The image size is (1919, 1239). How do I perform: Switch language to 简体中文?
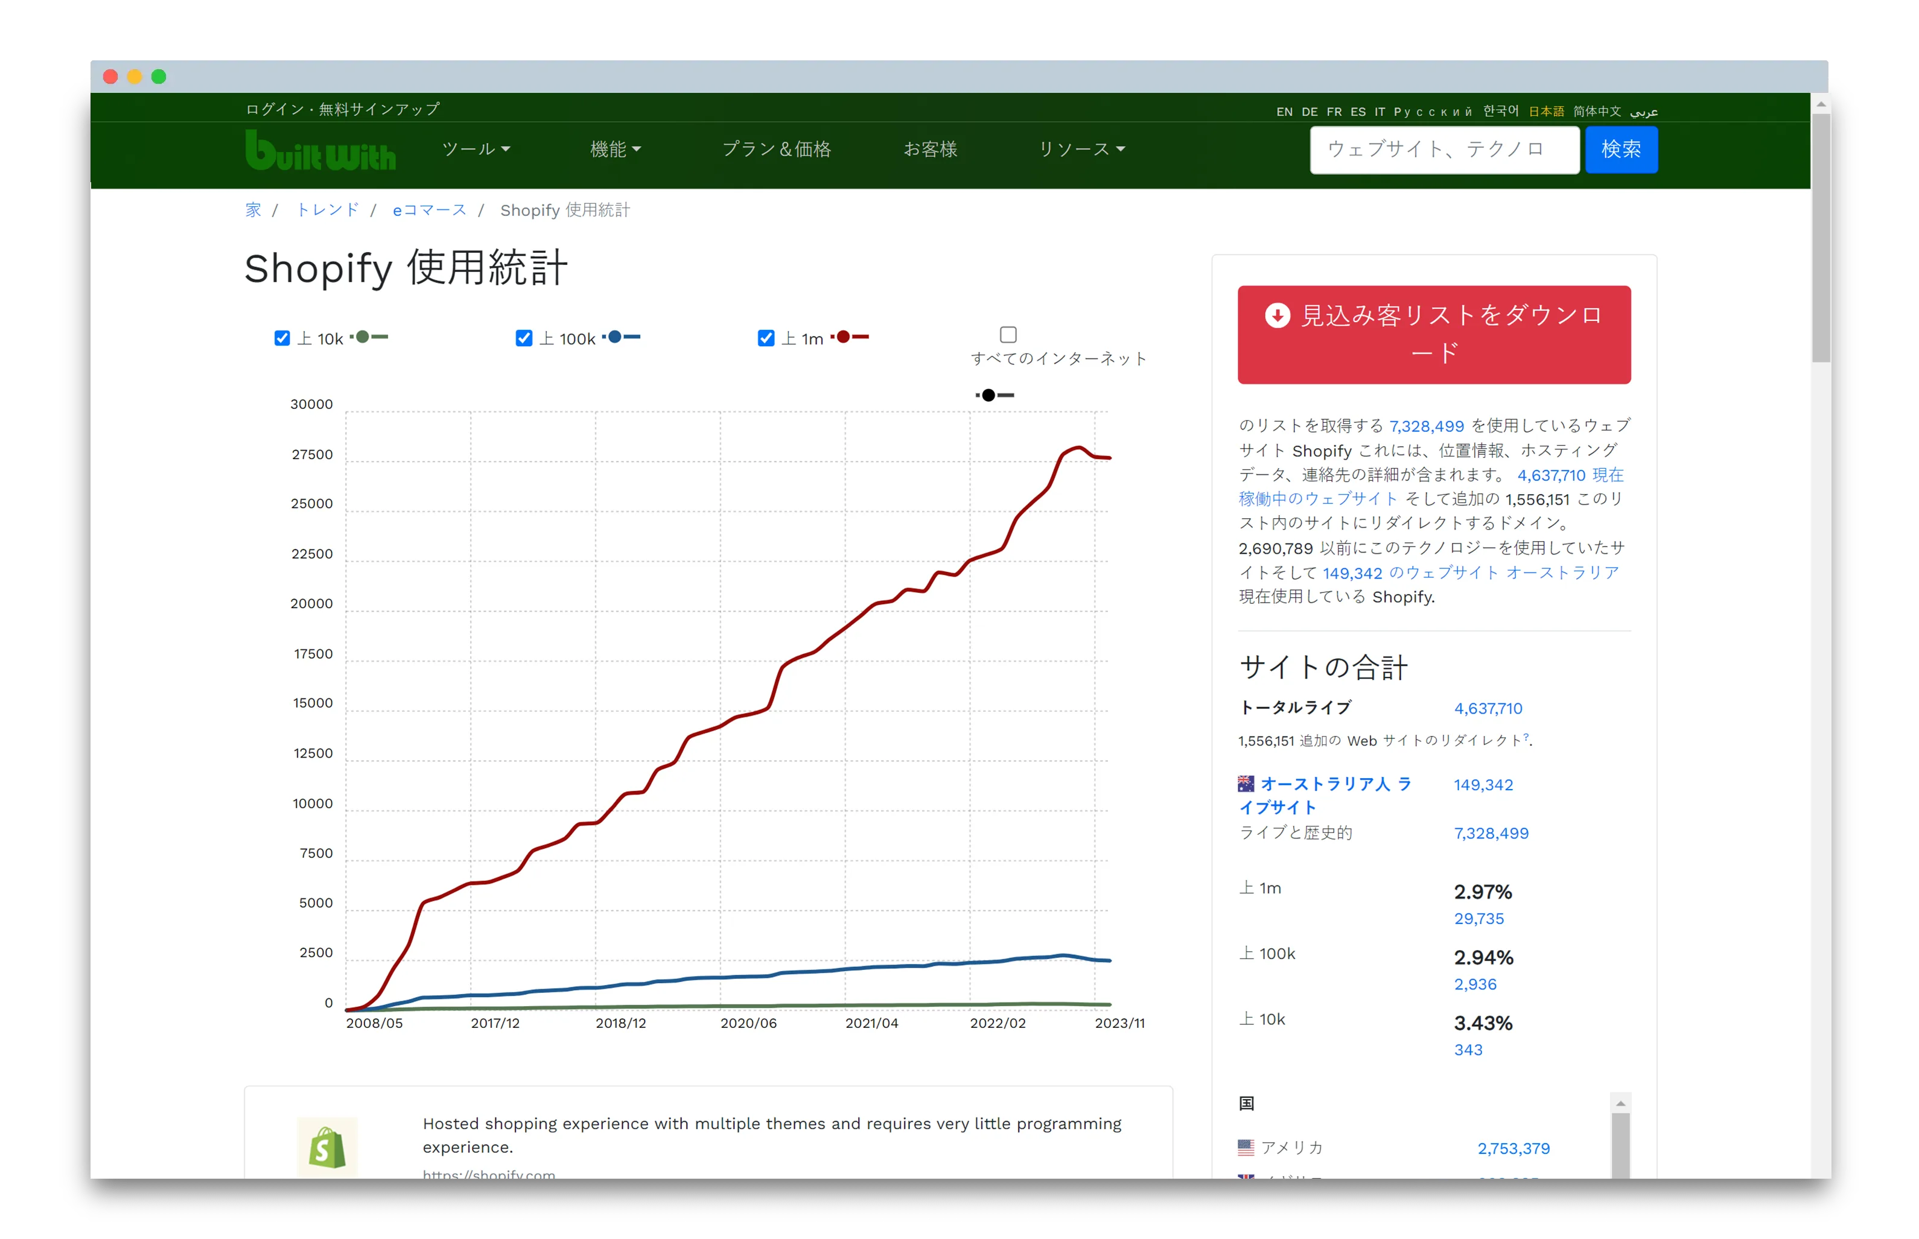[1597, 112]
